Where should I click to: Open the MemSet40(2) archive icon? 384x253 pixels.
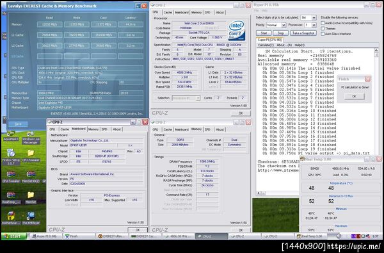click(31, 176)
